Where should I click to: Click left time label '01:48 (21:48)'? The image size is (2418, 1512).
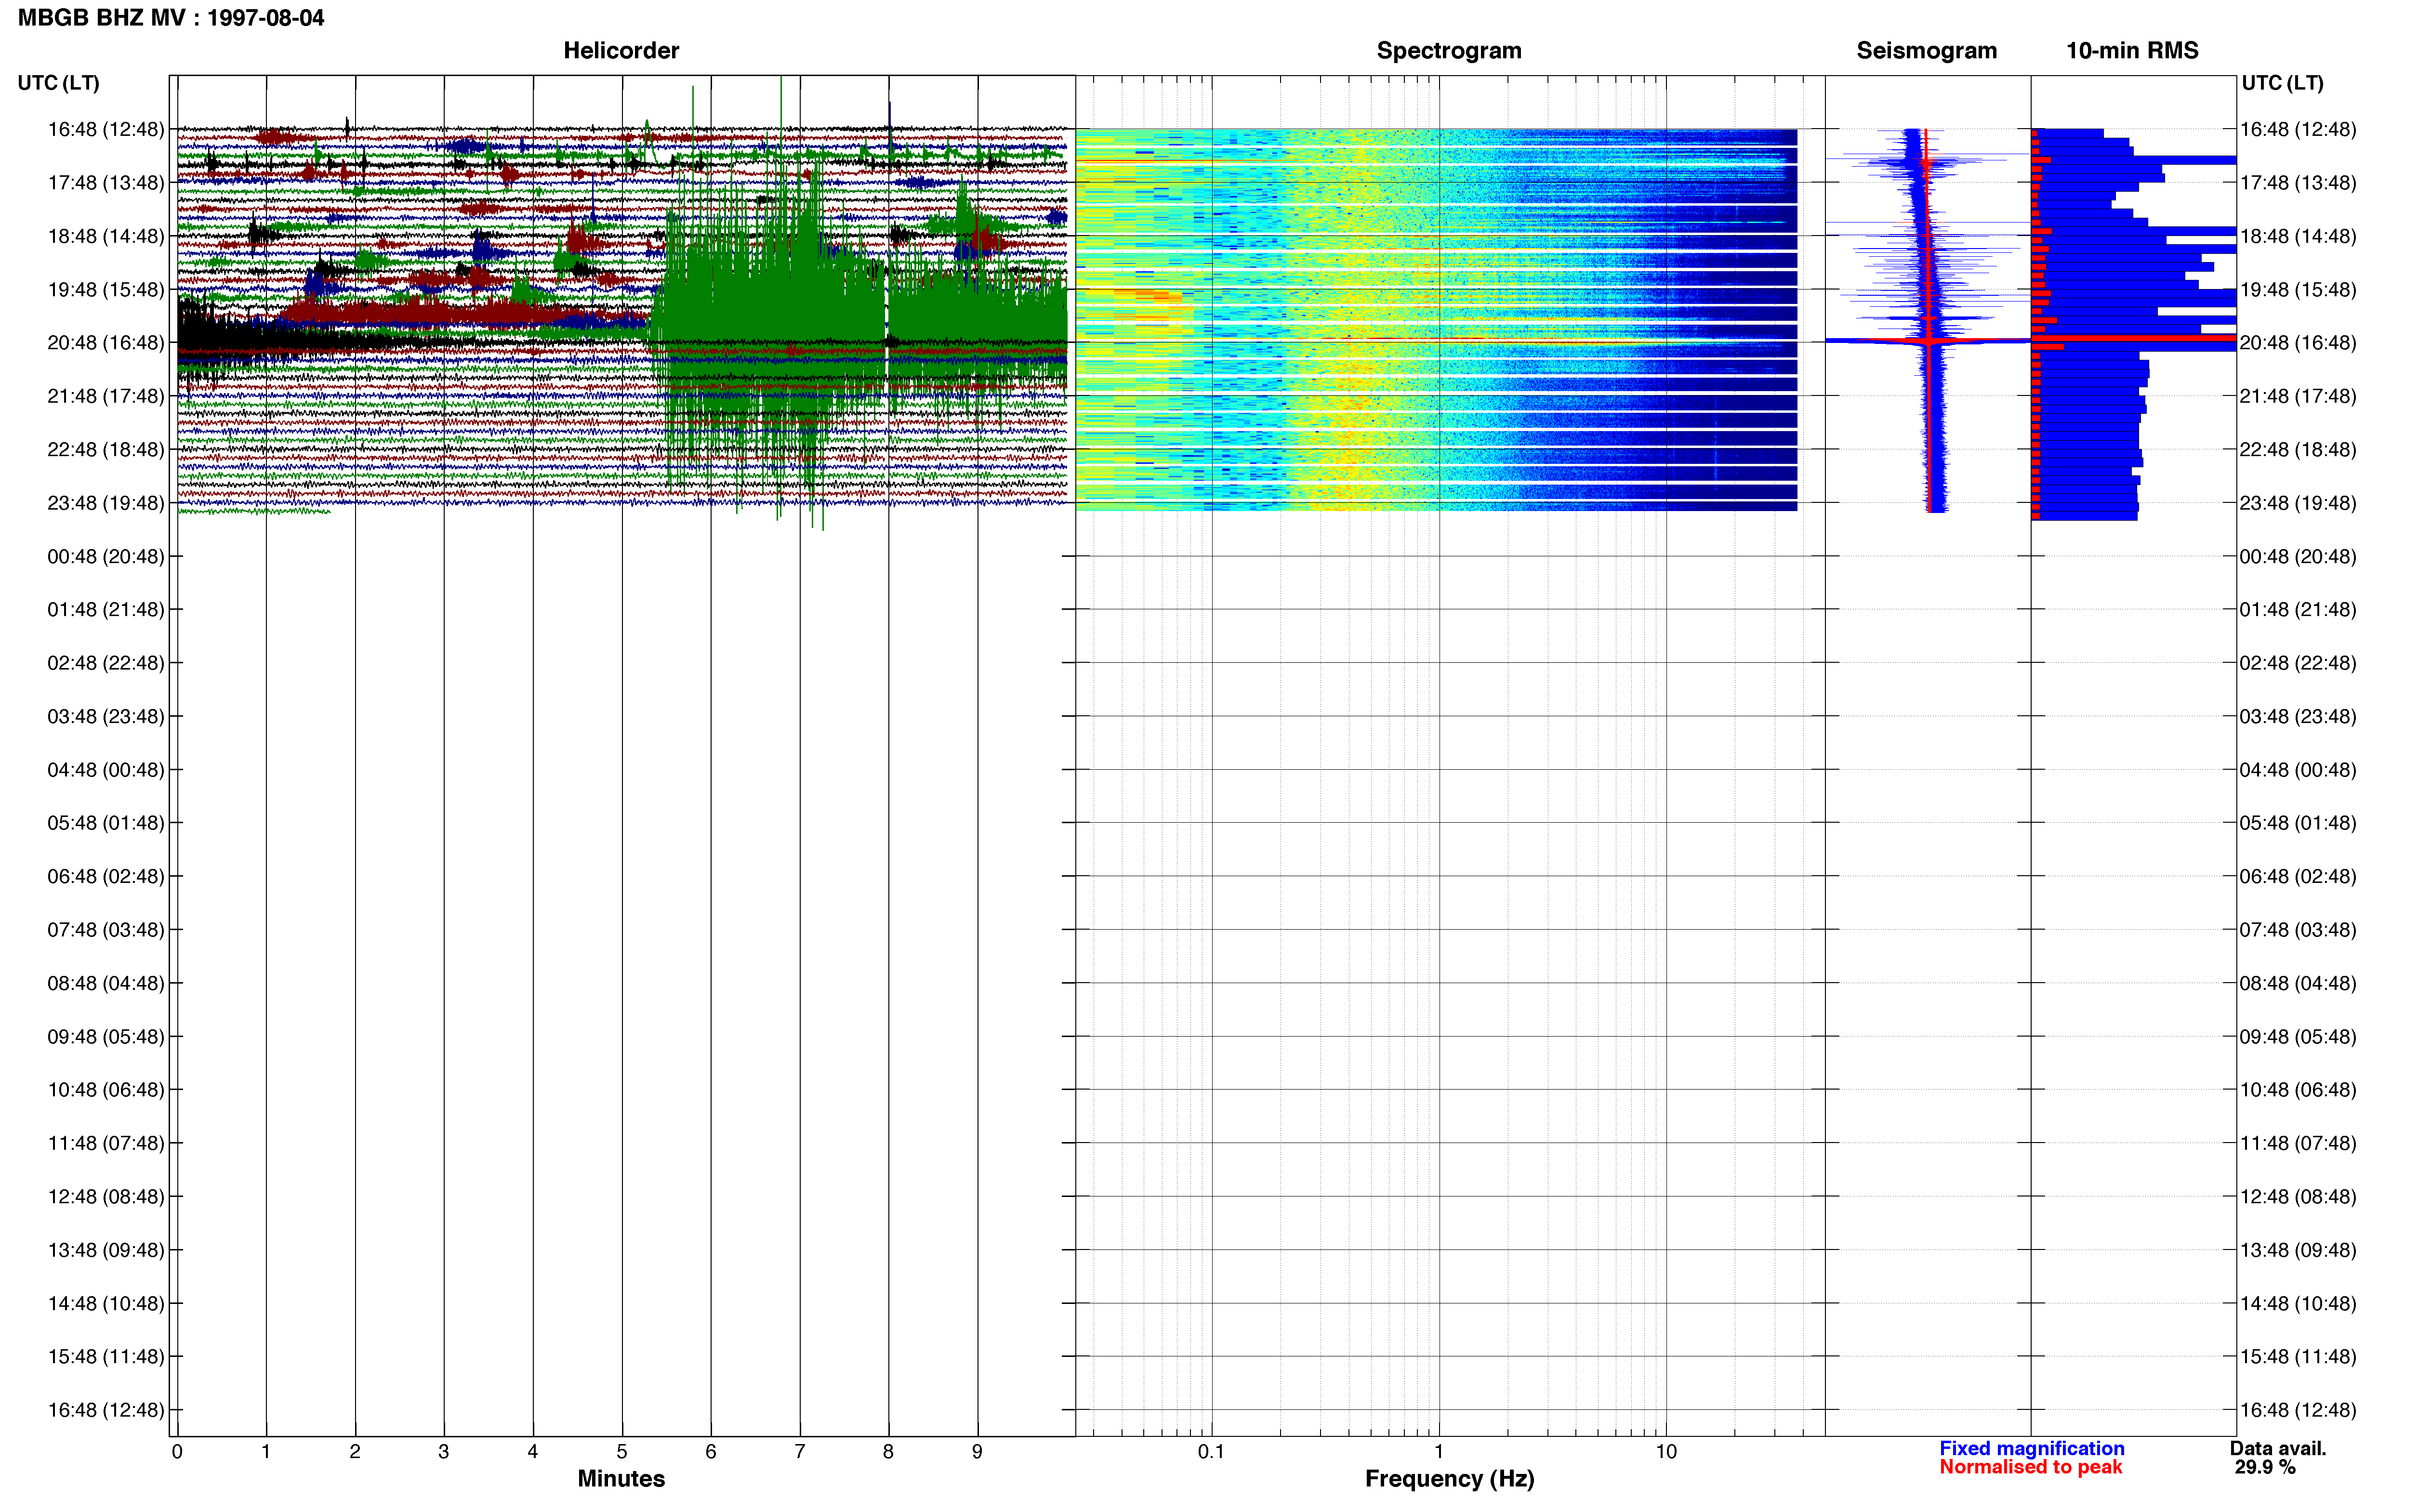pos(106,610)
